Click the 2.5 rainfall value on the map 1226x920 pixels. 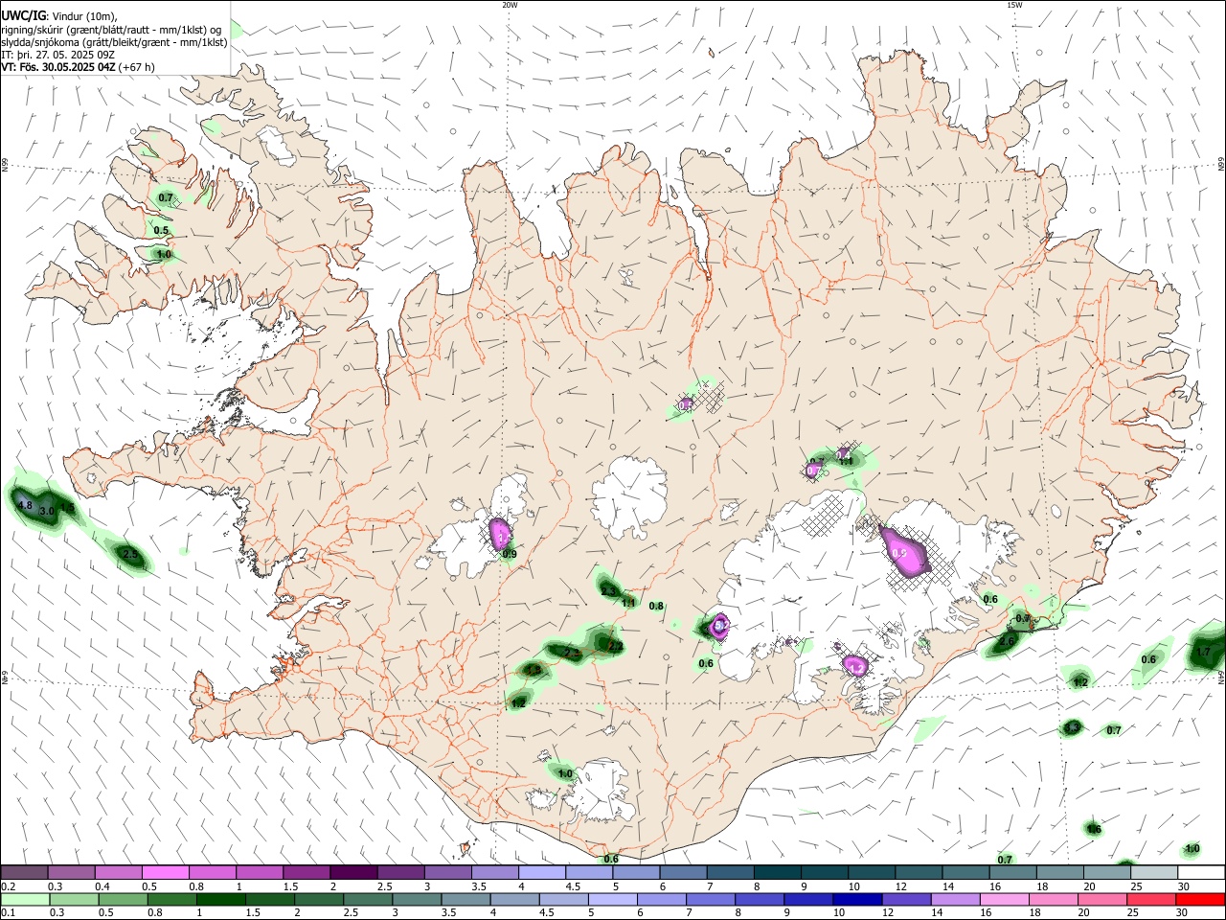(x=131, y=554)
